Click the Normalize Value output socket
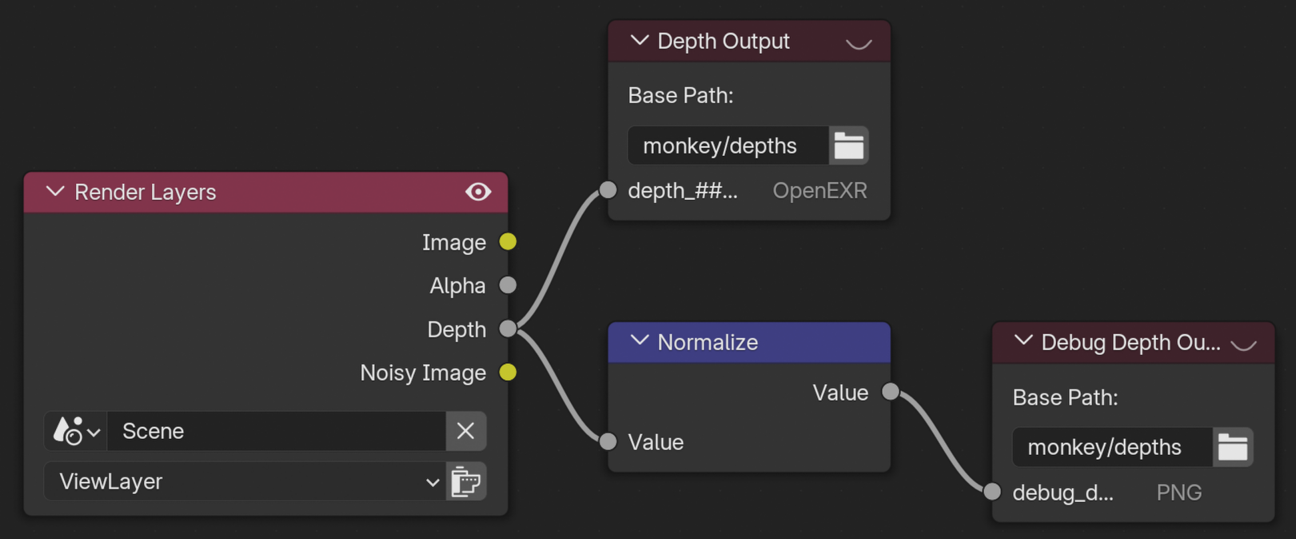The width and height of the screenshot is (1296, 539). (x=890, y=392)
